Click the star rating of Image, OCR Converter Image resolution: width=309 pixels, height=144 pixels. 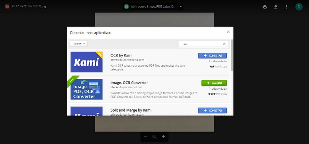pyautogui.click(x=214, y=94)
